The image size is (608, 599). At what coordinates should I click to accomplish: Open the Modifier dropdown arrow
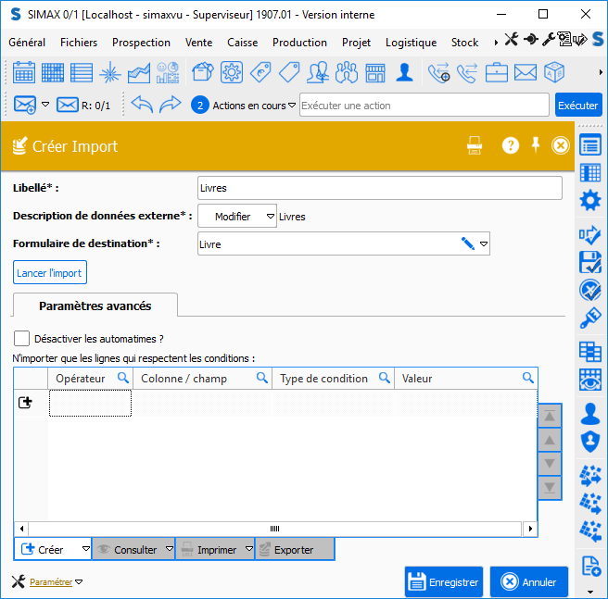270,217
